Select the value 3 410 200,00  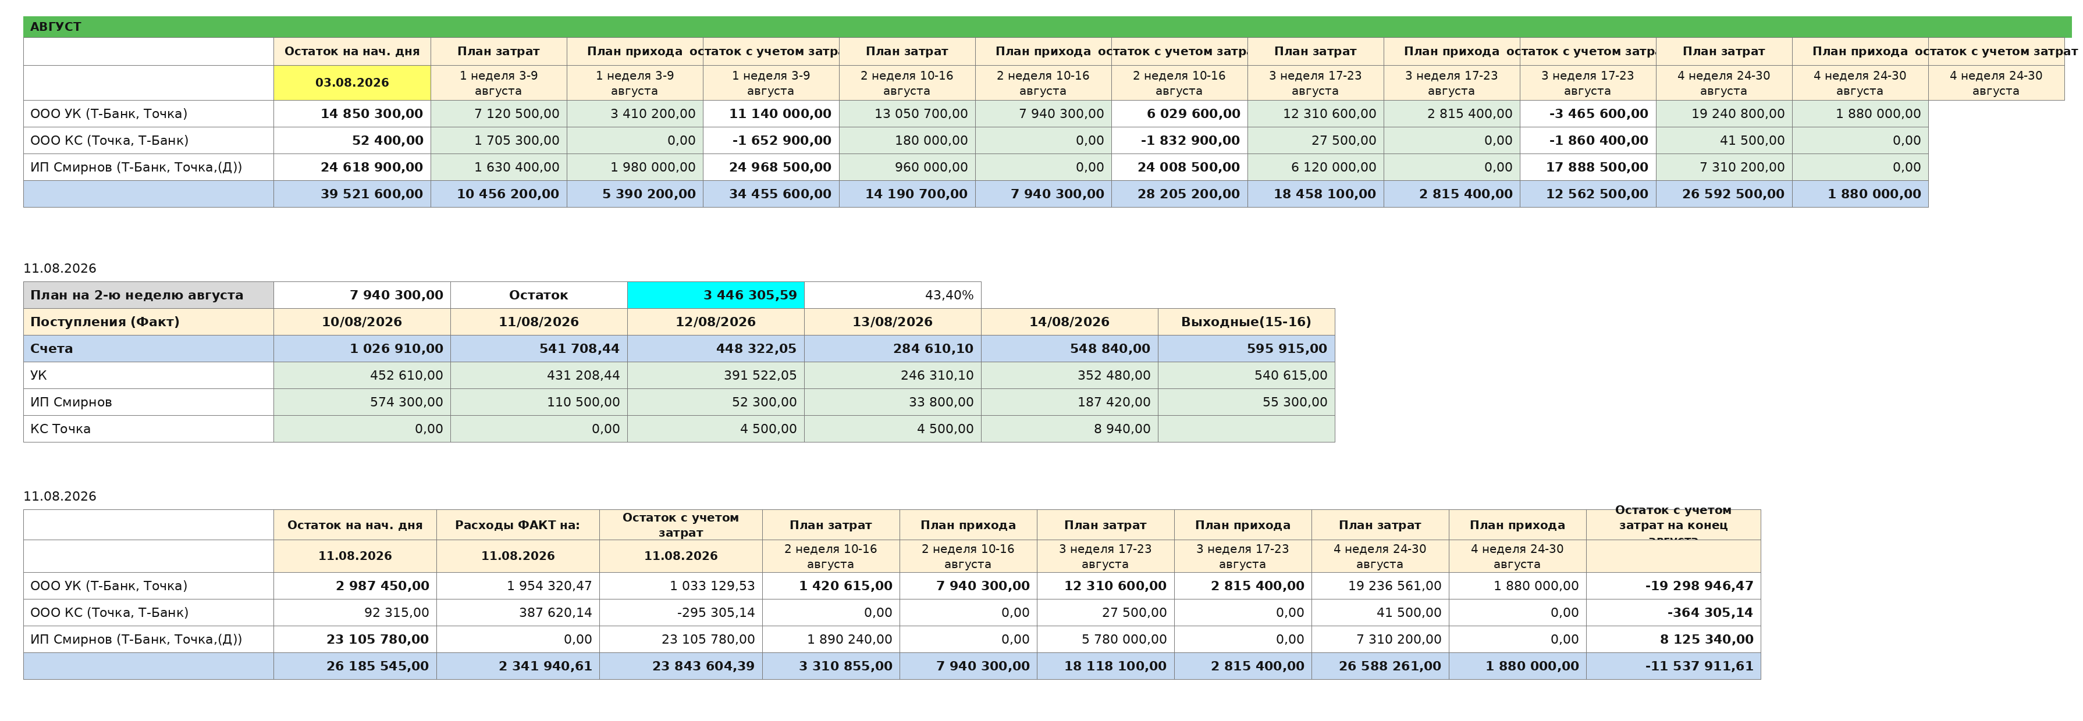click(635, 114)
